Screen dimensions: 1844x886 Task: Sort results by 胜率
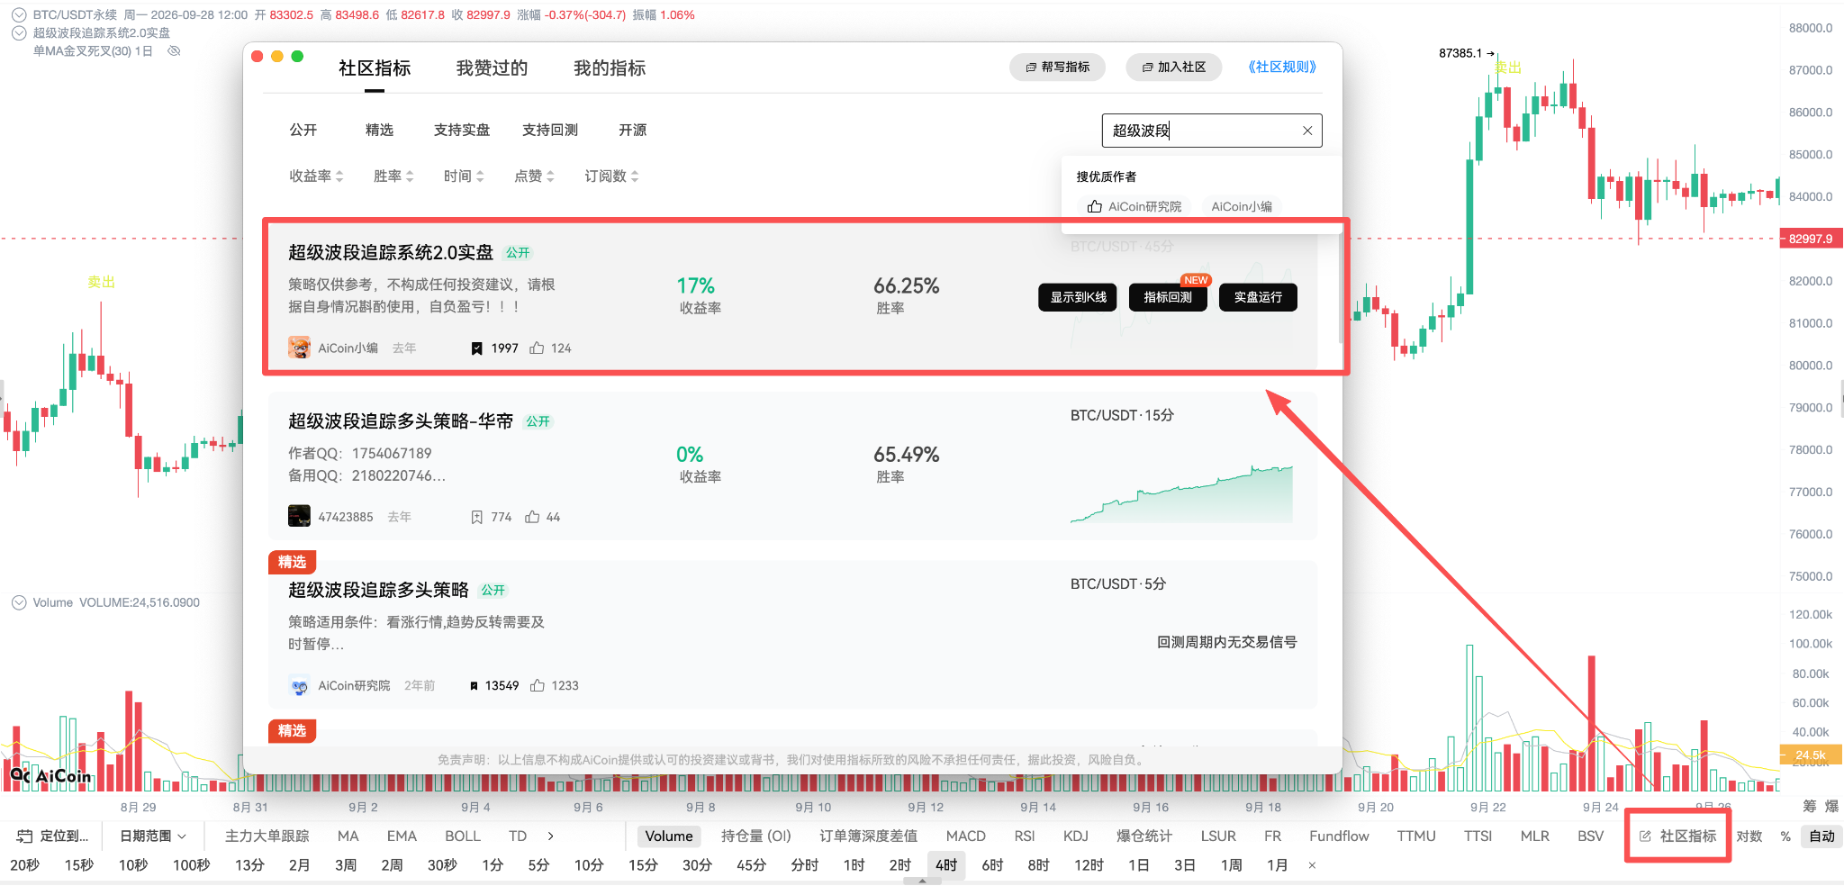pyautogui.click(x=393, y=176)
